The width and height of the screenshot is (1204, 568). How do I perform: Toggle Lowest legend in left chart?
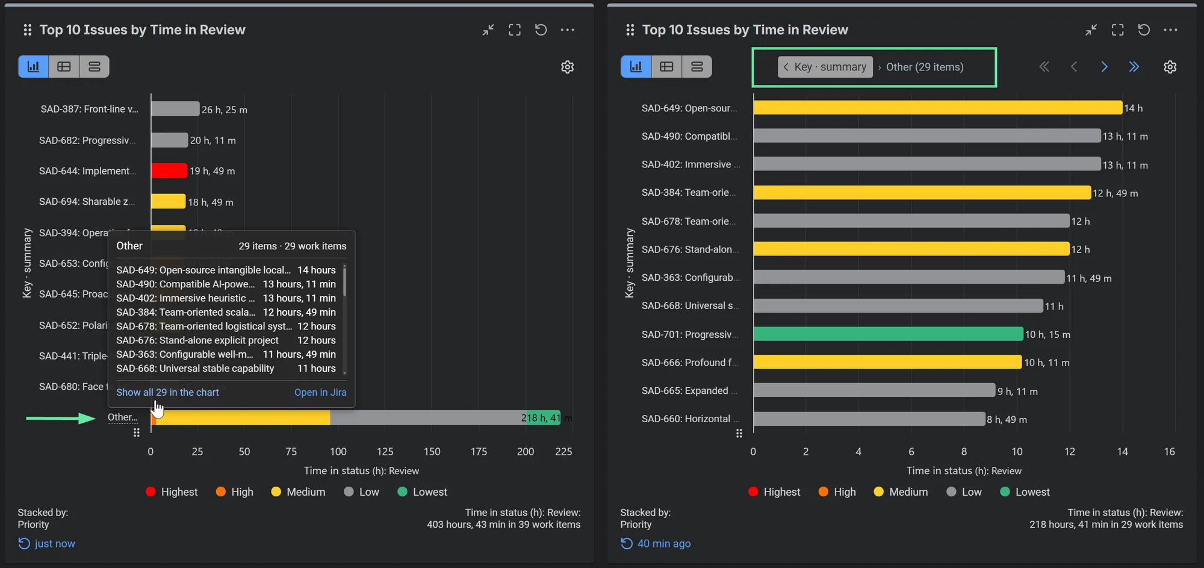423,492
